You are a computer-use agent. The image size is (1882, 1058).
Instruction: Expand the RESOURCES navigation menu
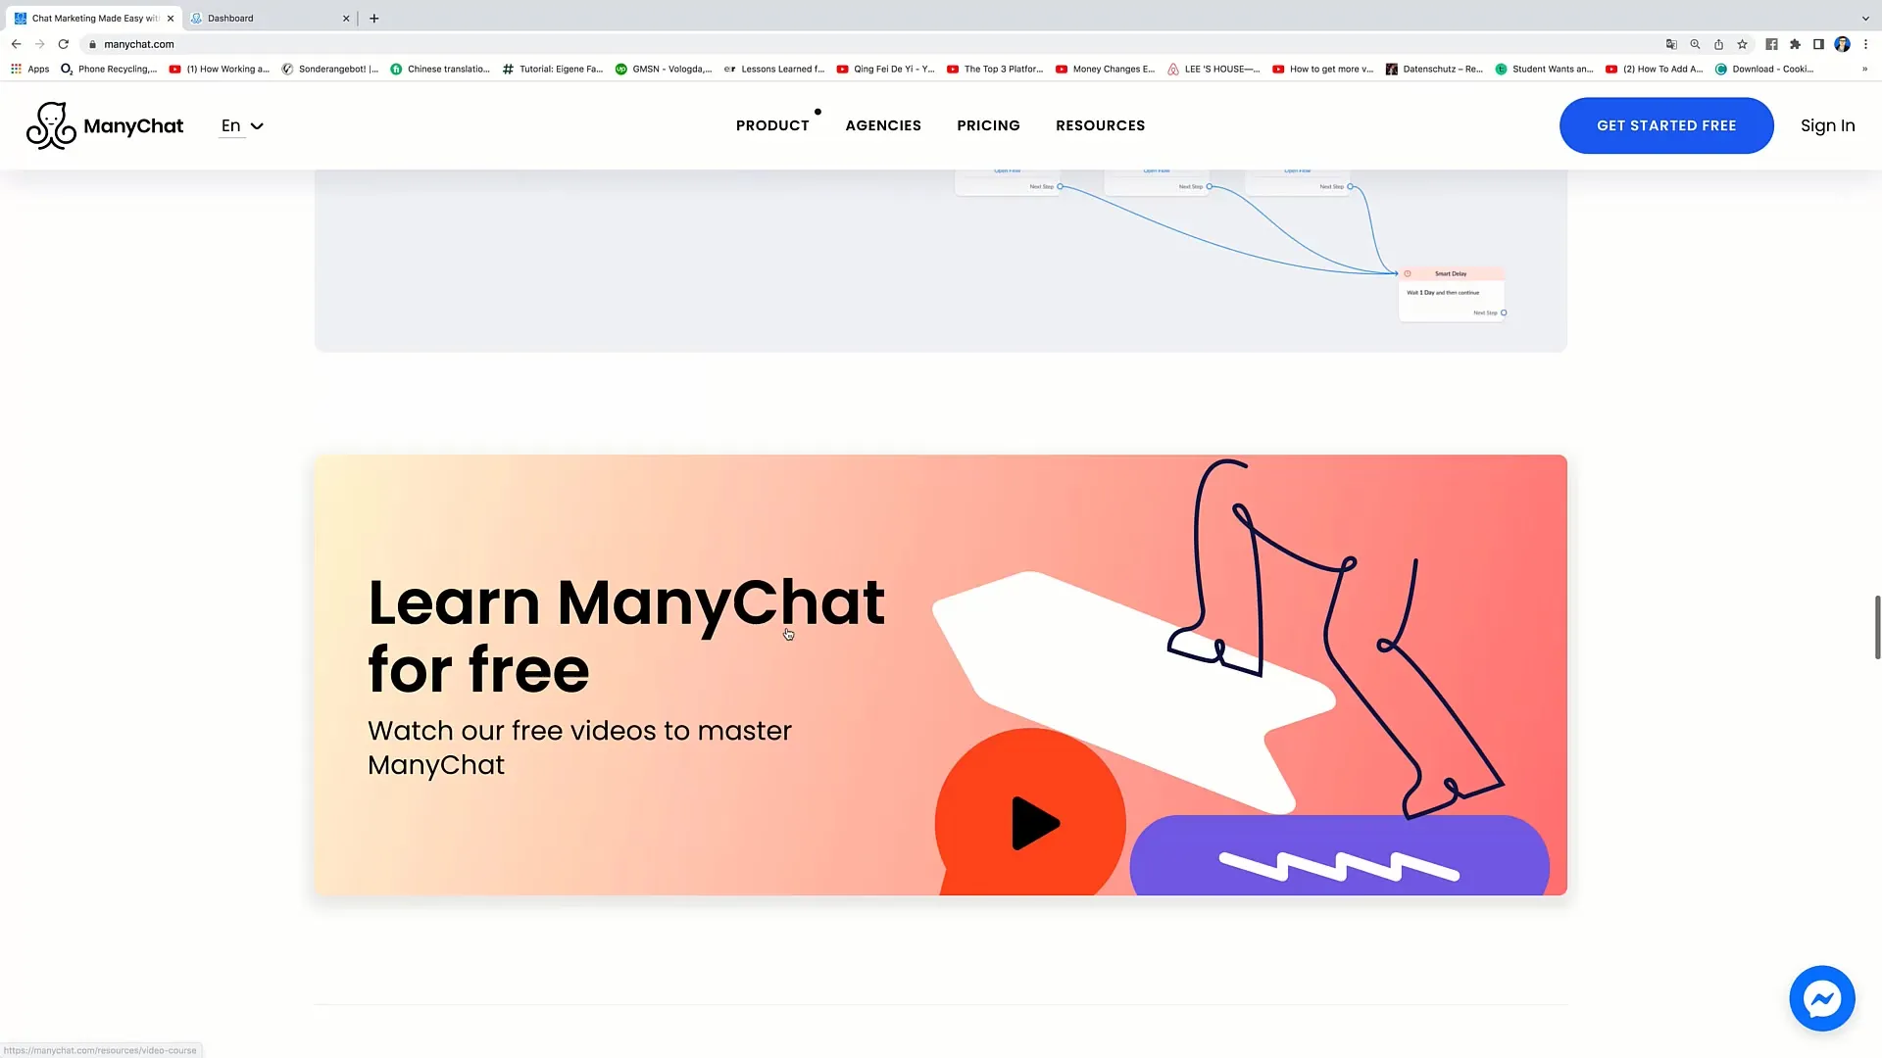(1100, 125)
